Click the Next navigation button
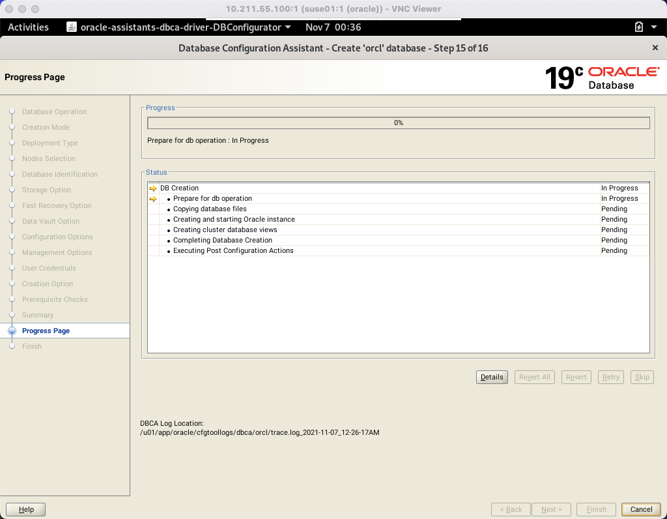The image size is (667, 519). click(x=551, y=510)
